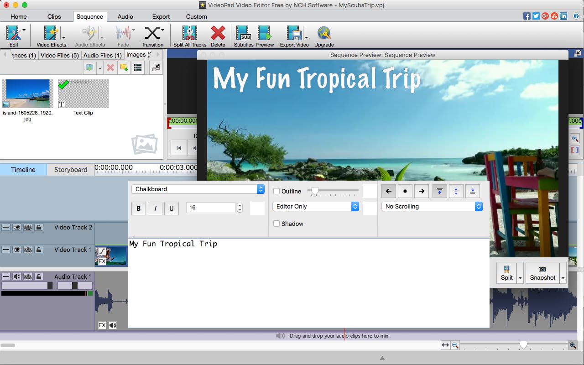This screenshot has height=365, width=584.
Task: Open the Editor Only dropdown
Action: coord(316,206)
